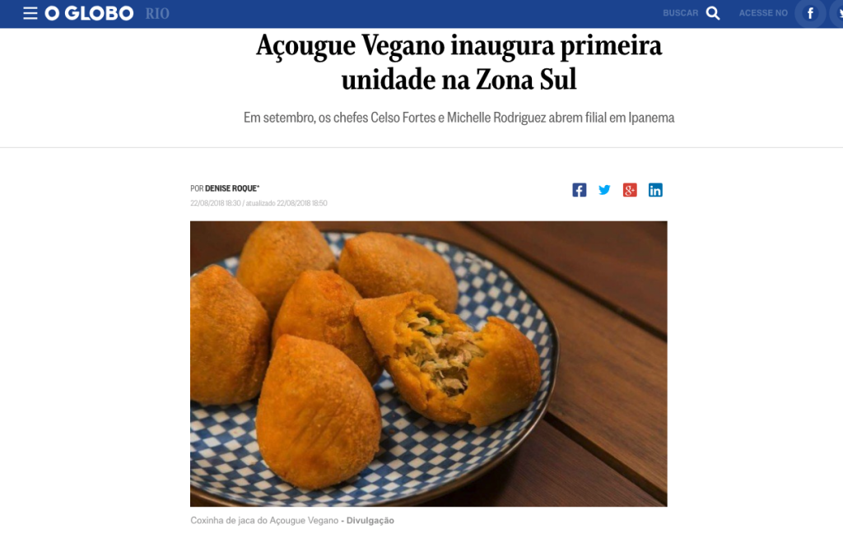This screenshot has width=843, height=538.
Task: Click the Coxinha de jaca caption text
Action: click(x=264, y=520)
